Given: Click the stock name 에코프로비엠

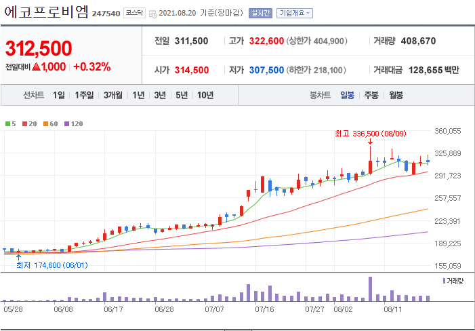Looking at the screenshot, I should coord(46,12).
